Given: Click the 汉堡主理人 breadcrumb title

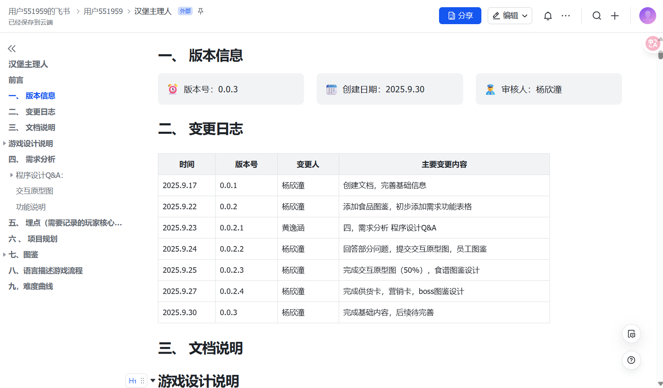Looking at the screenshot, I should tap(153, 11).
